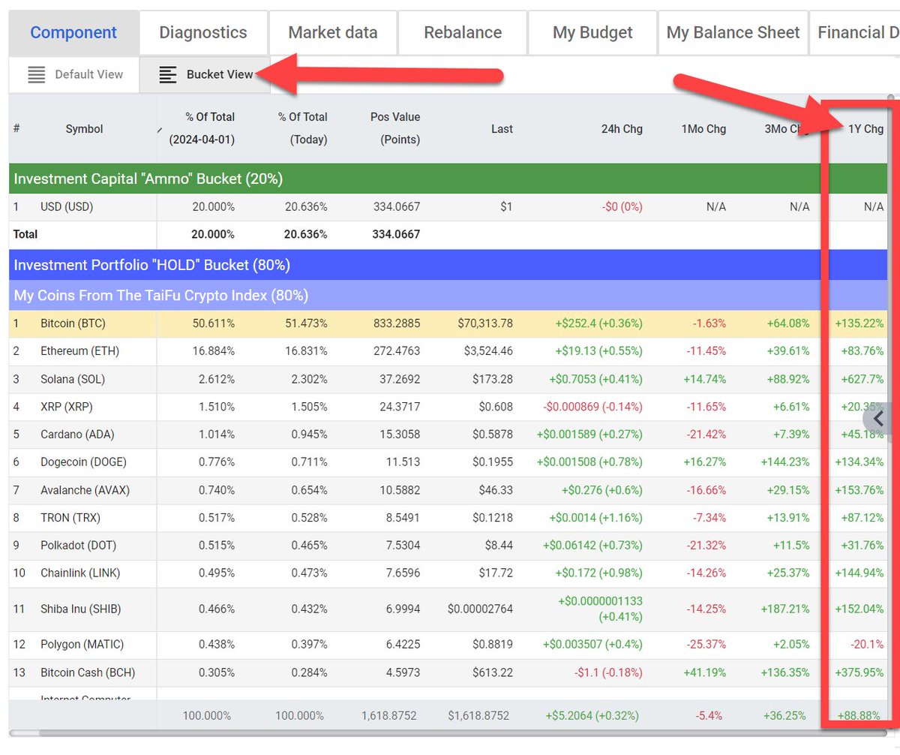This screenshot has height=755, width=900.
Task: Select Shiba Inu (SHIB) symbol
Action: coord(80,609)
